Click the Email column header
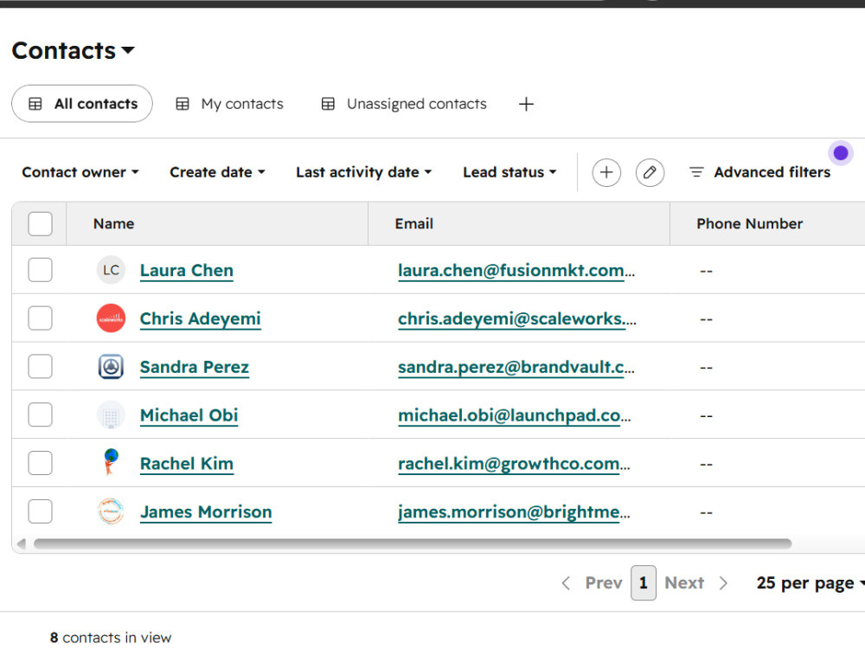 [518, 223]
